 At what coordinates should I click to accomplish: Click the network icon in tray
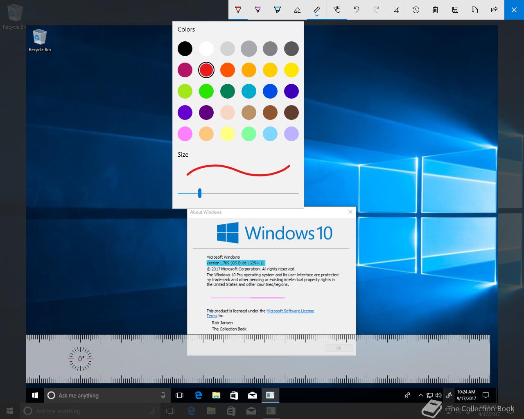[x=429, y=395]
